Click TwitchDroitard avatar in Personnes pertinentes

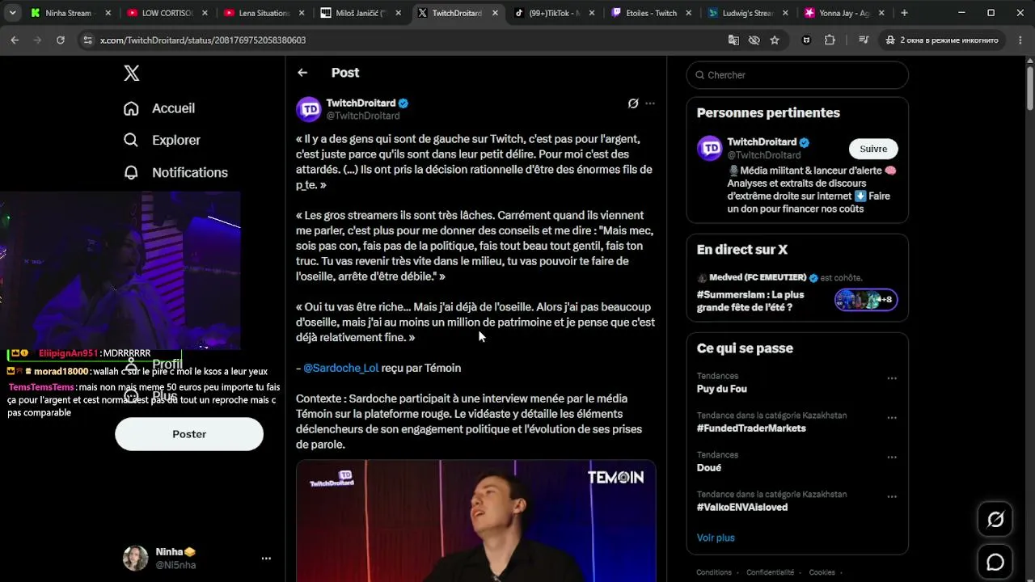coord(710,148)
